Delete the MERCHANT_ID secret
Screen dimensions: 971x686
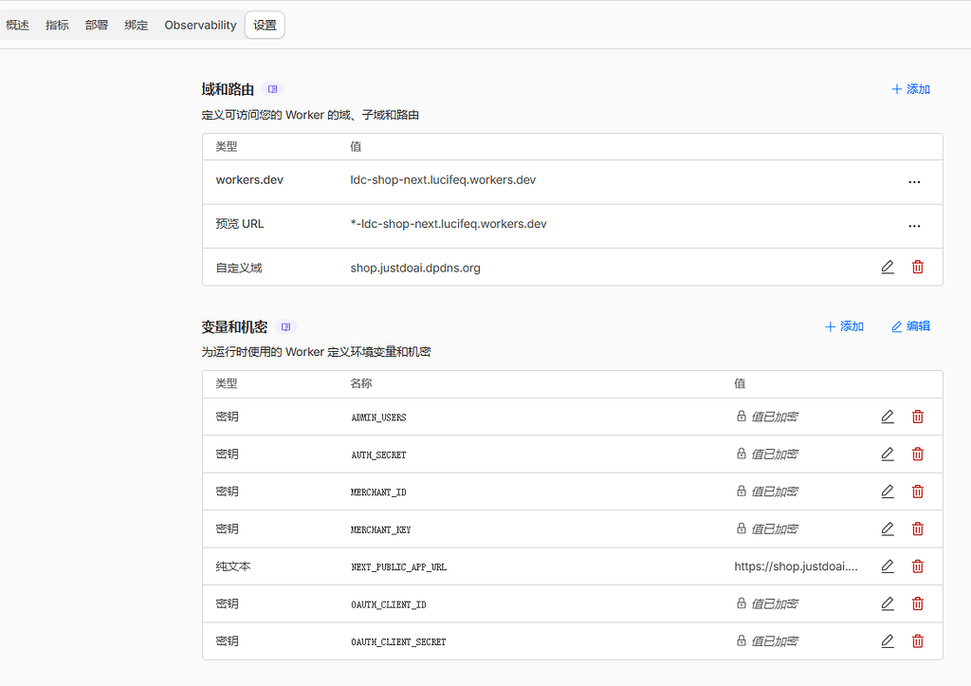(918, 491)
